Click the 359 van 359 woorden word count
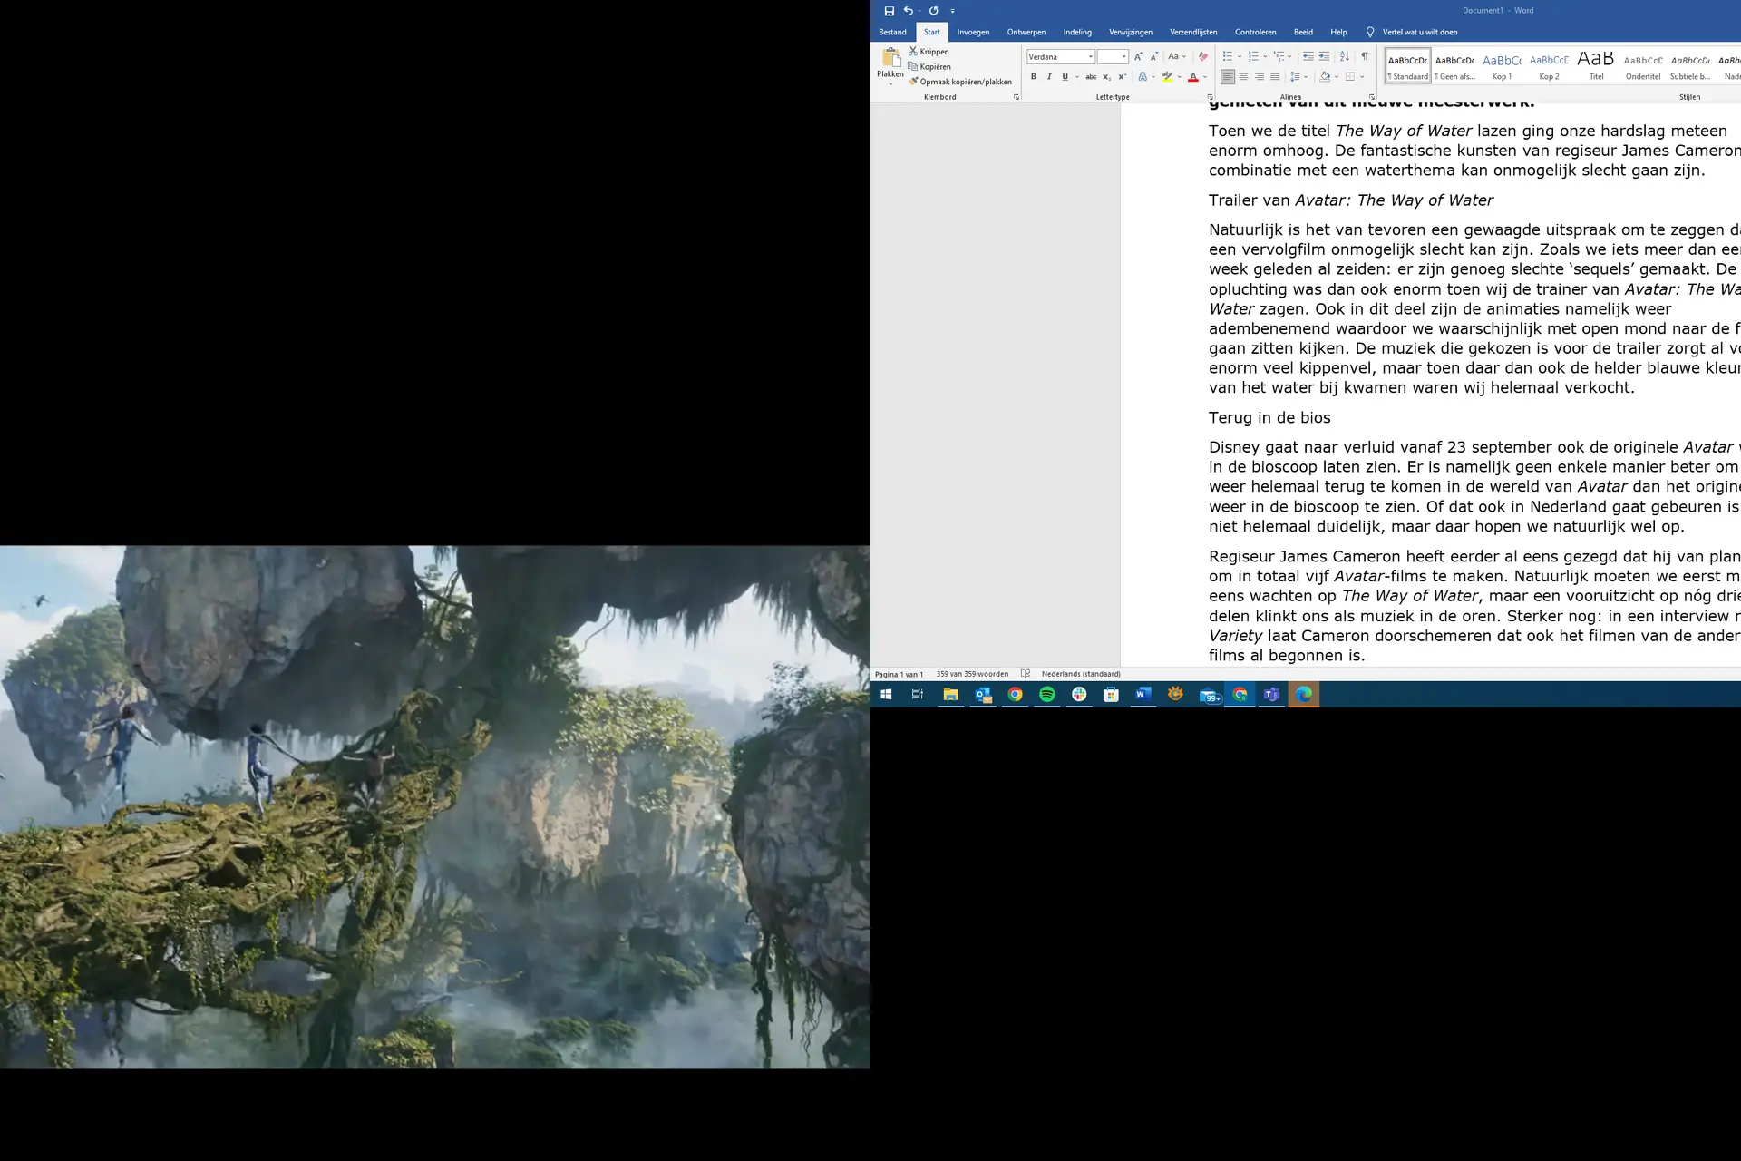Screen dimensions: 1741x1161 click(972, 674)
